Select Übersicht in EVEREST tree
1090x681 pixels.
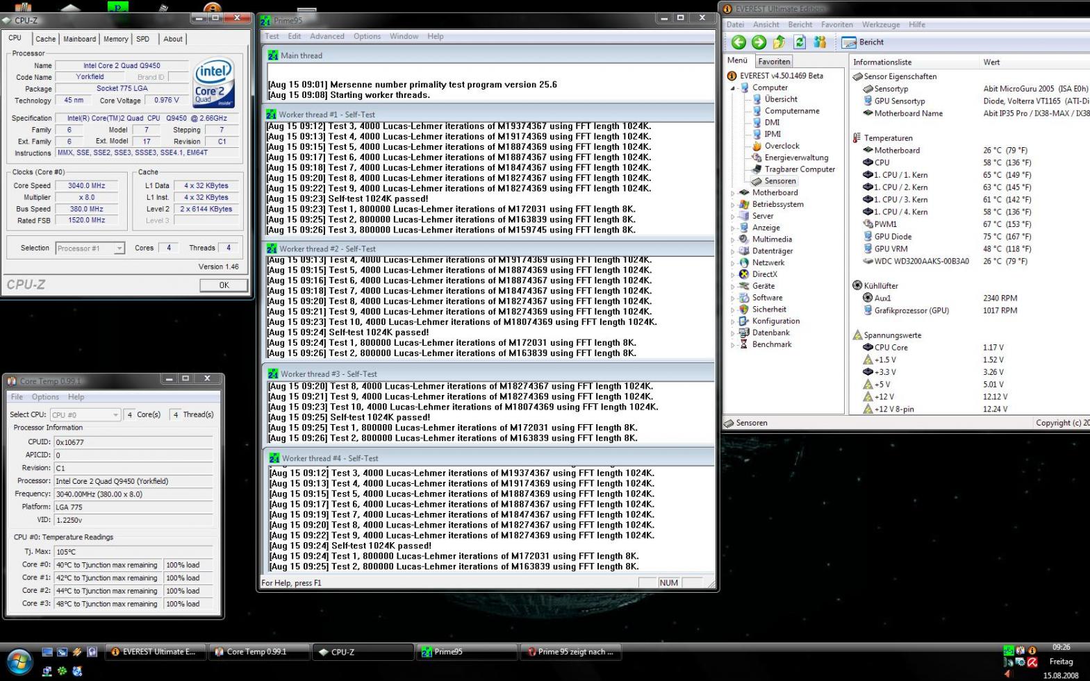(x=780, y=99)
